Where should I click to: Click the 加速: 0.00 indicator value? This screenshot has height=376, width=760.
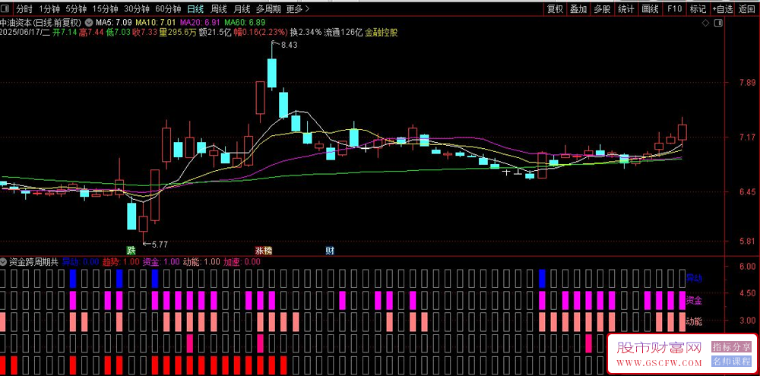coord(242,261)
